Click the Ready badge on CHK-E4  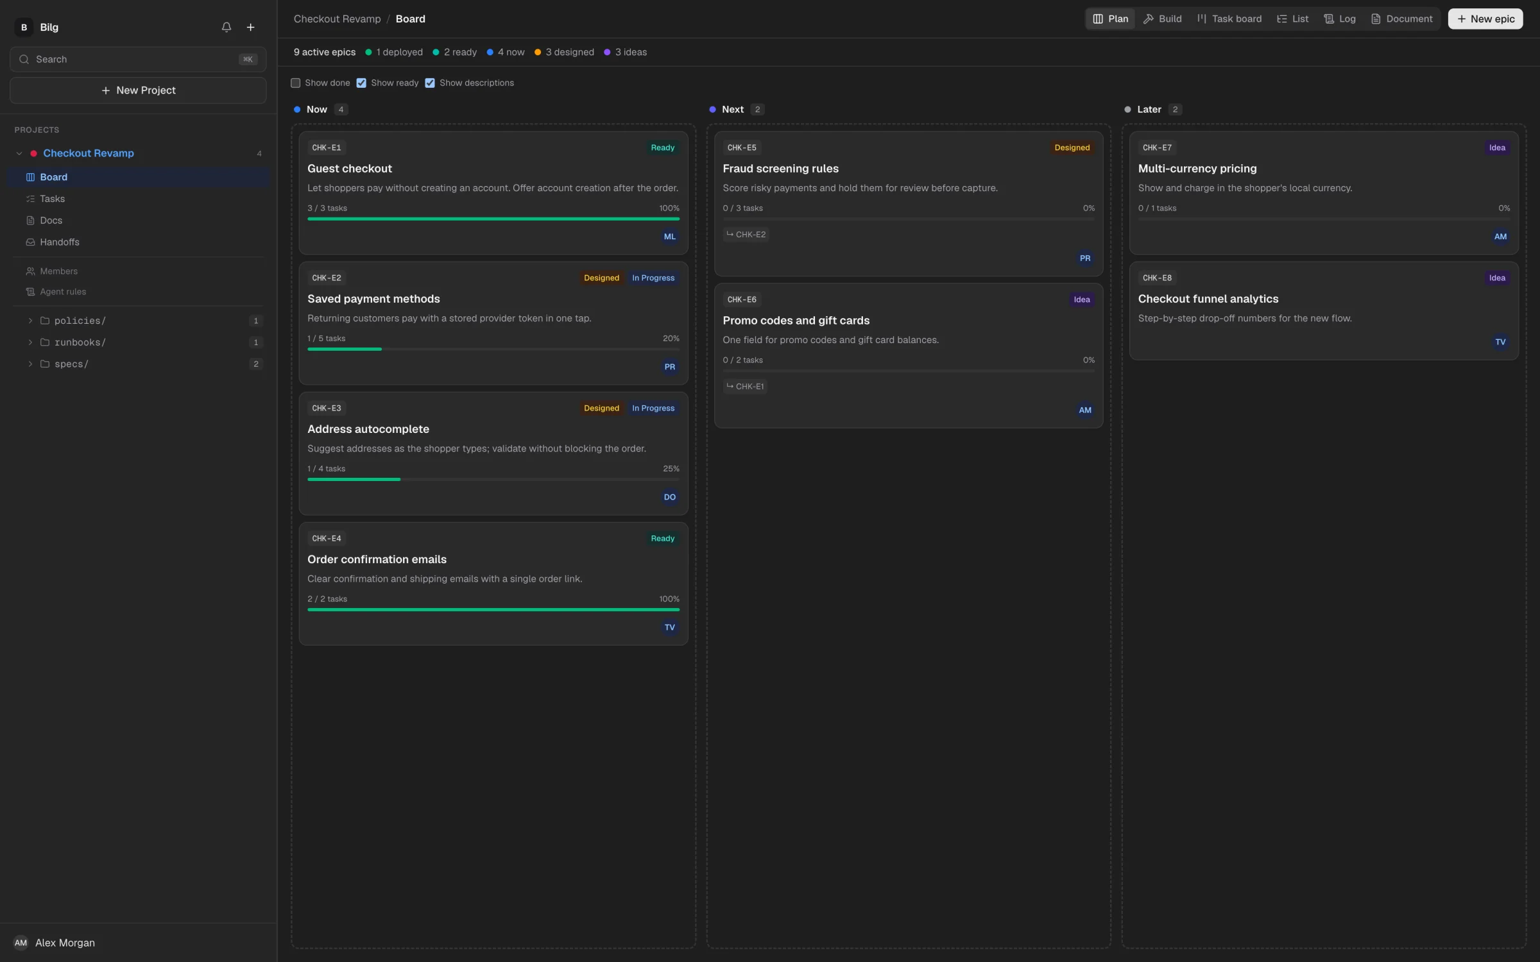[662, 539]
